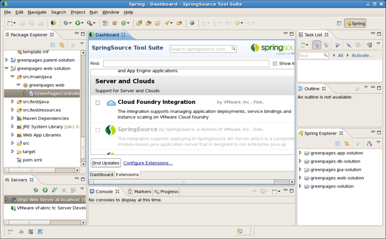Collapse All in Package Explorer
386x239 pixels.
click(x=53, y=45)
